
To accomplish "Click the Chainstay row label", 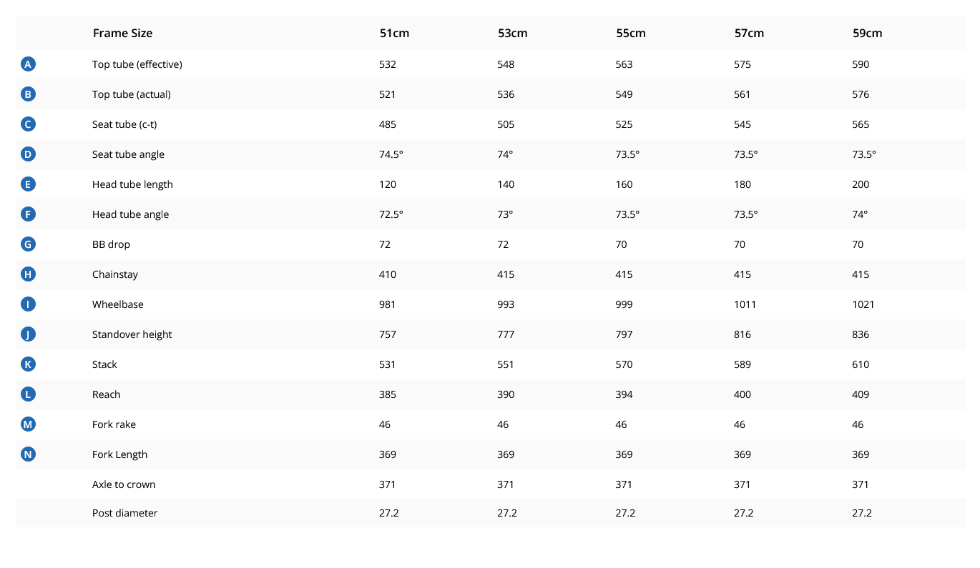I will tap(115, 274).
